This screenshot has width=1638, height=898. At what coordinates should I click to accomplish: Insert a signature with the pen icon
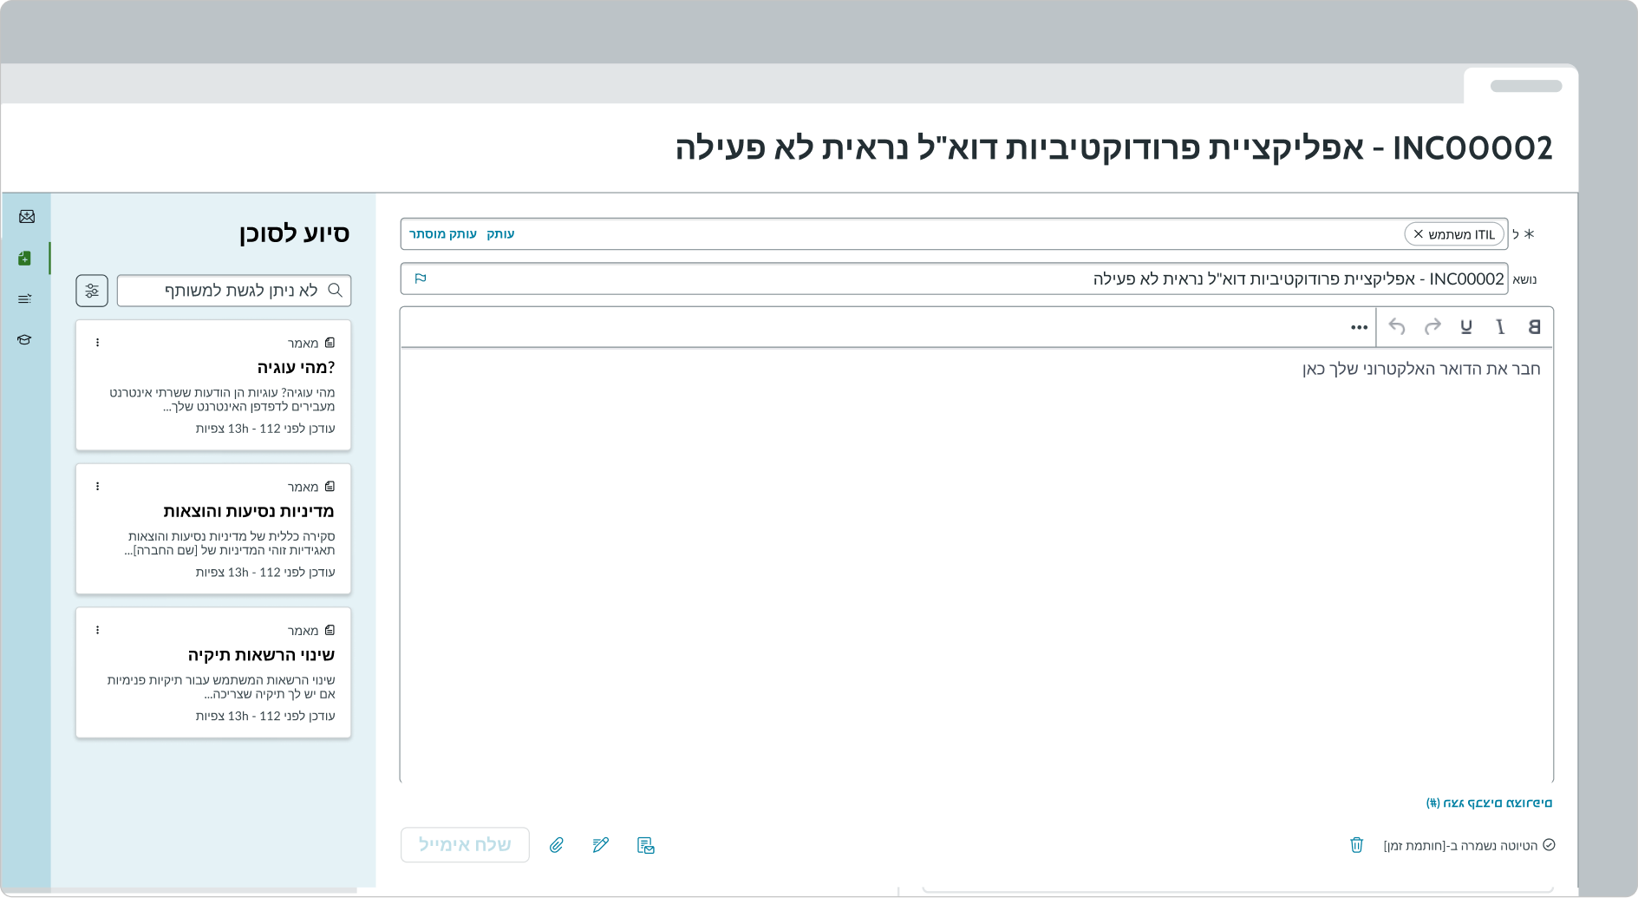point(601,844)
